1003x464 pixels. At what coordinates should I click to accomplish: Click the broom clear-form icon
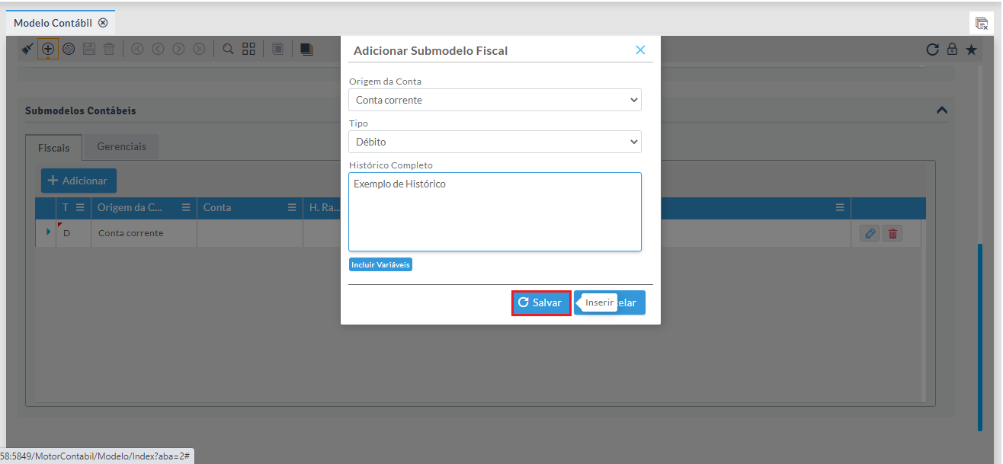[27, 50]
